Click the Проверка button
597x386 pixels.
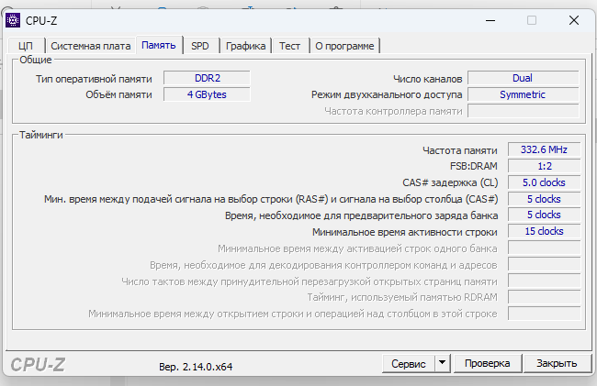[488, 363]
